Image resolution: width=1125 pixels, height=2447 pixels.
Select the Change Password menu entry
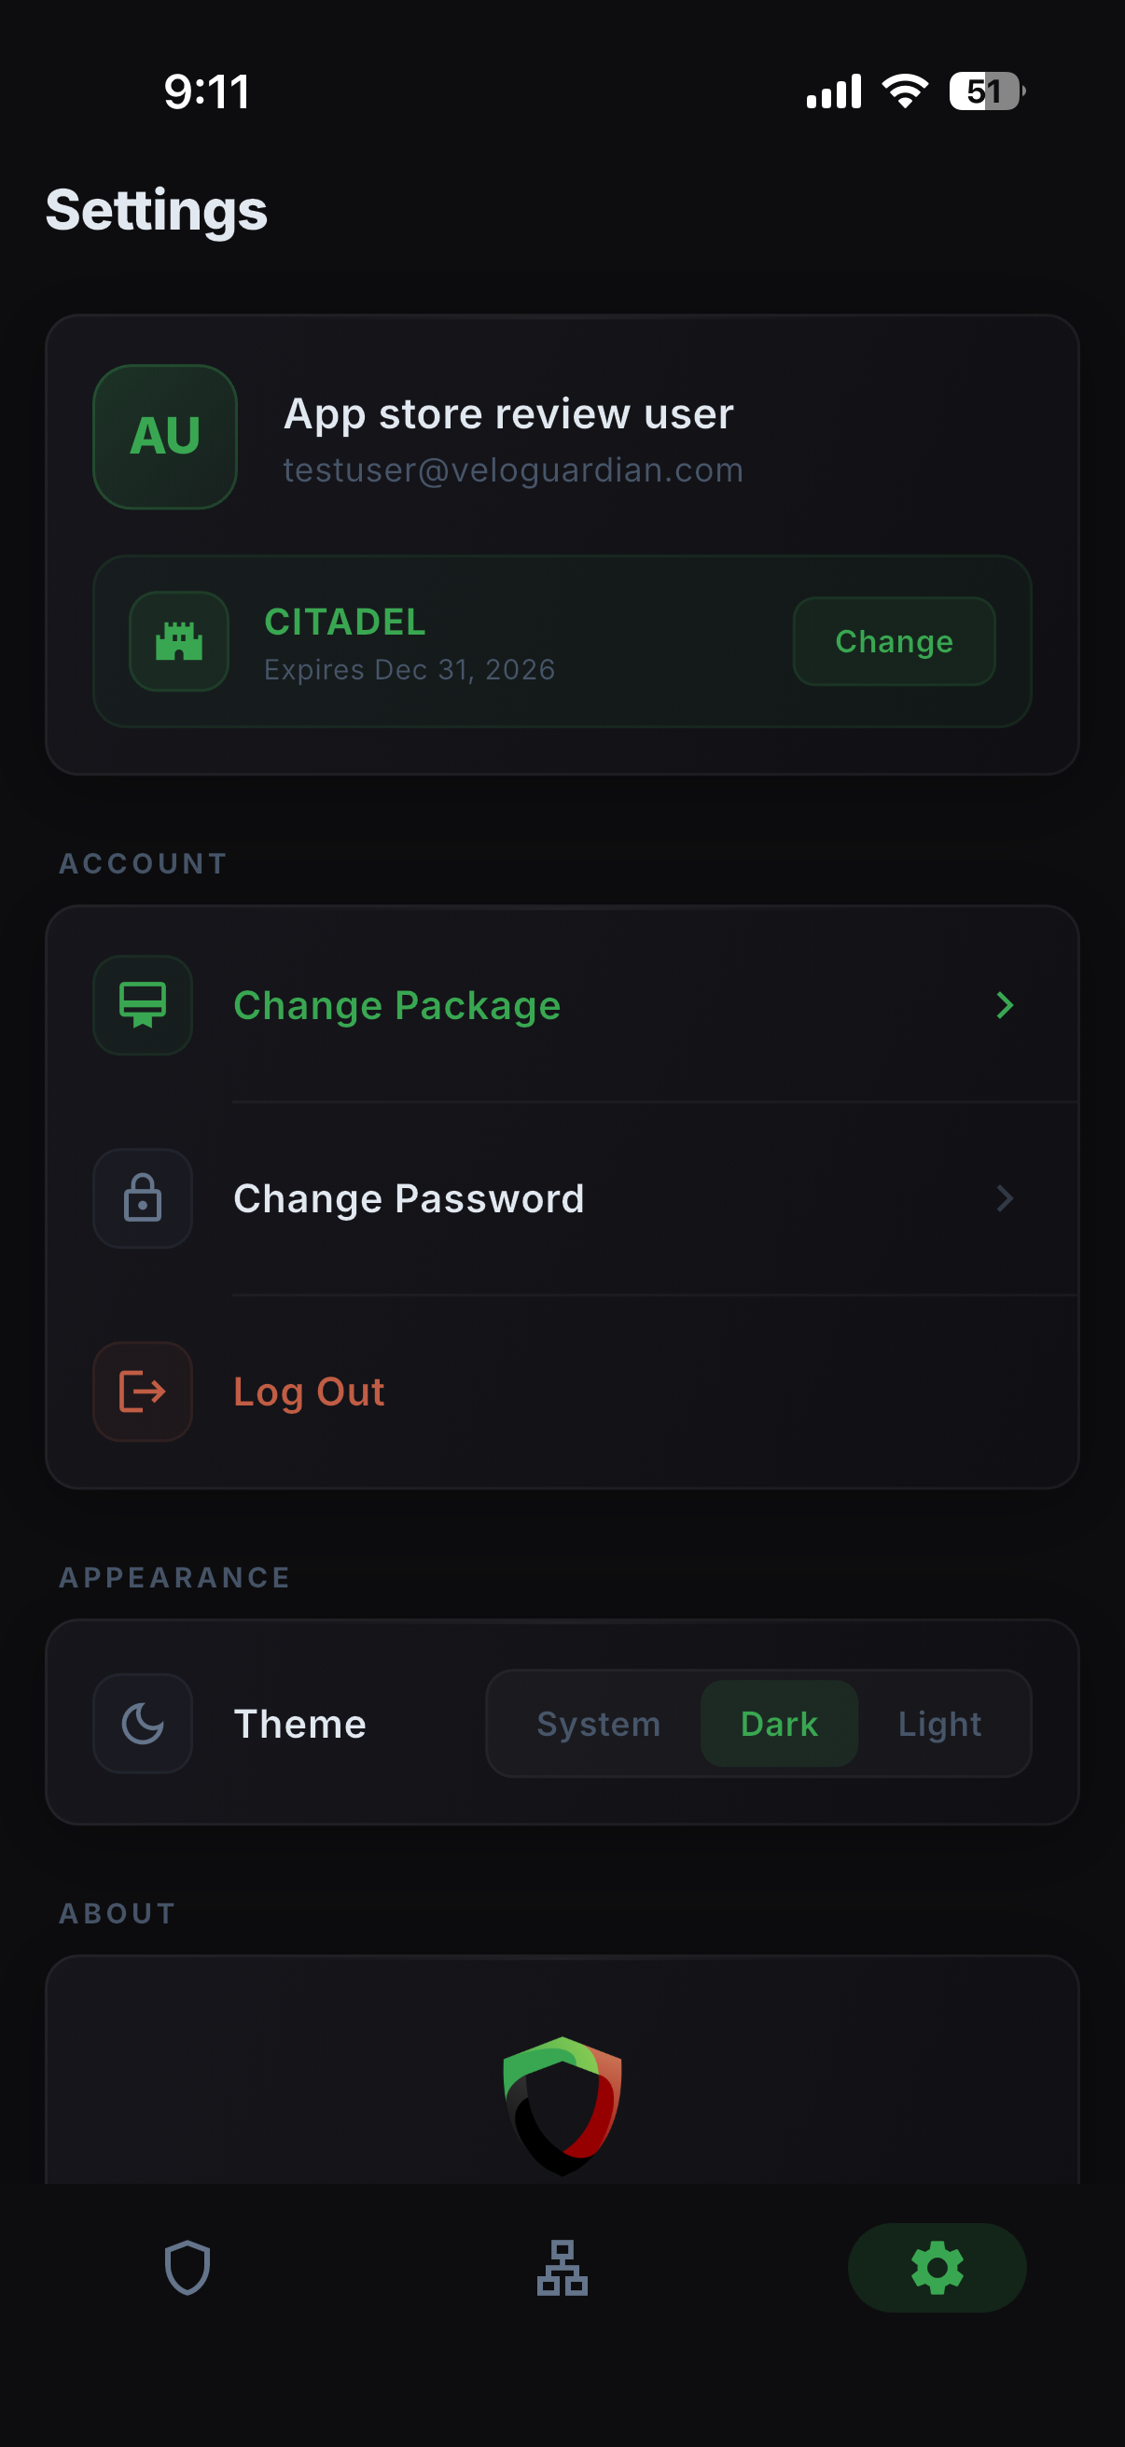(410, 1198)
